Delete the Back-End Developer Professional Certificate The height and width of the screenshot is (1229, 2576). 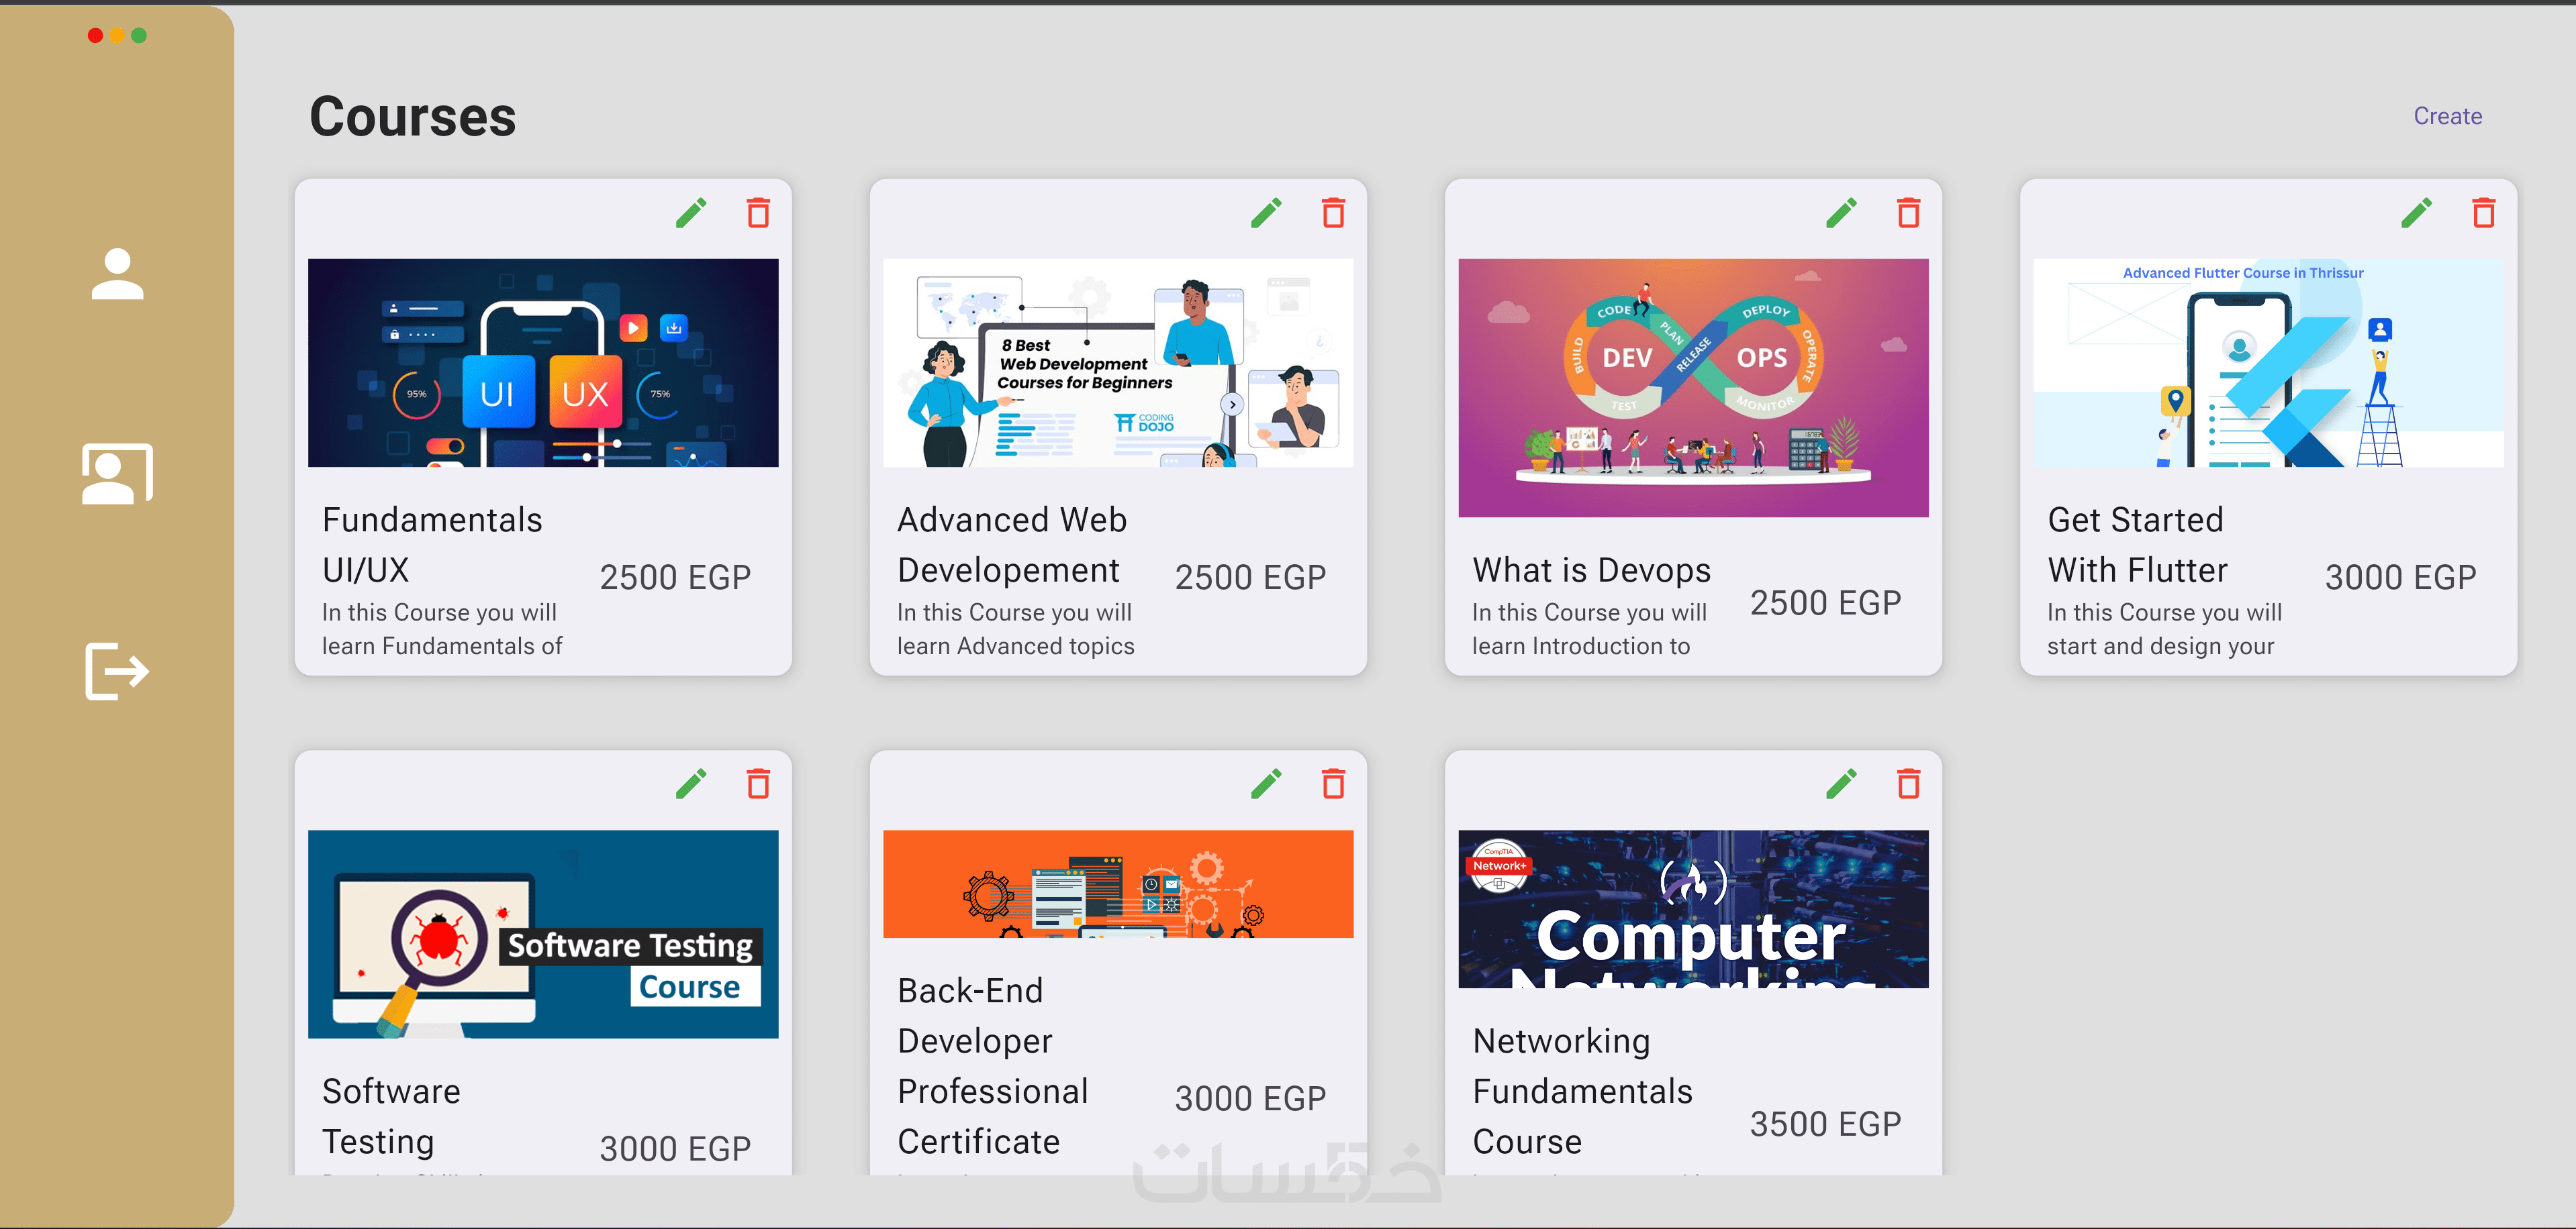(1333, 784)
